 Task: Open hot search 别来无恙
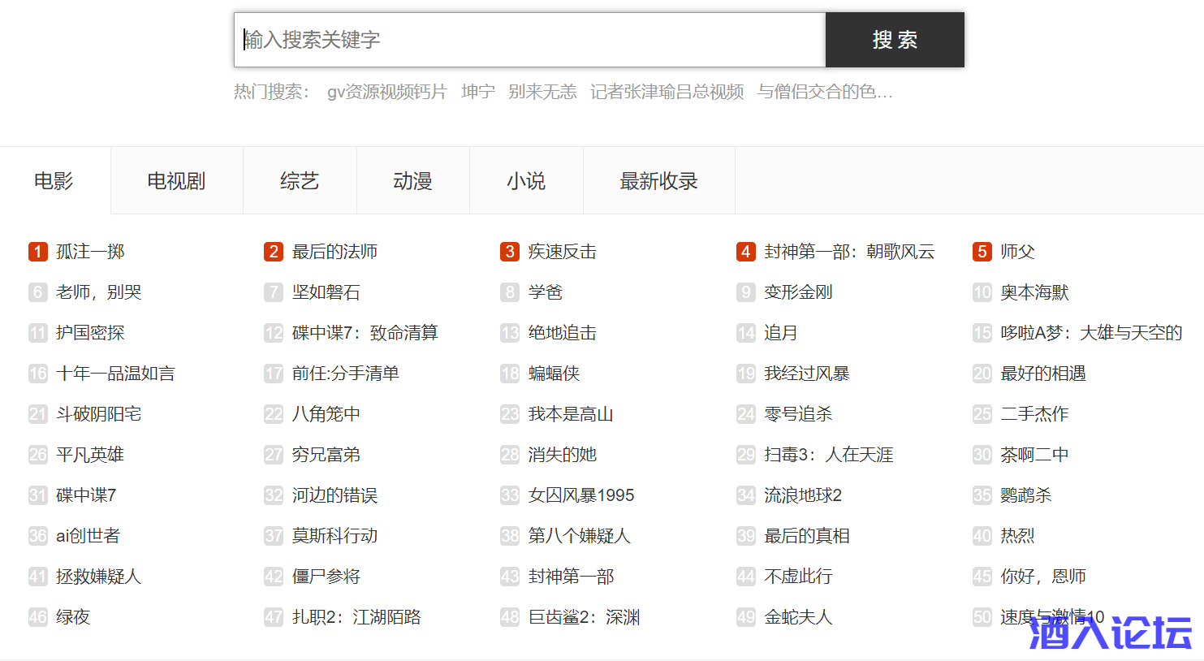click(x=542, y=92)
